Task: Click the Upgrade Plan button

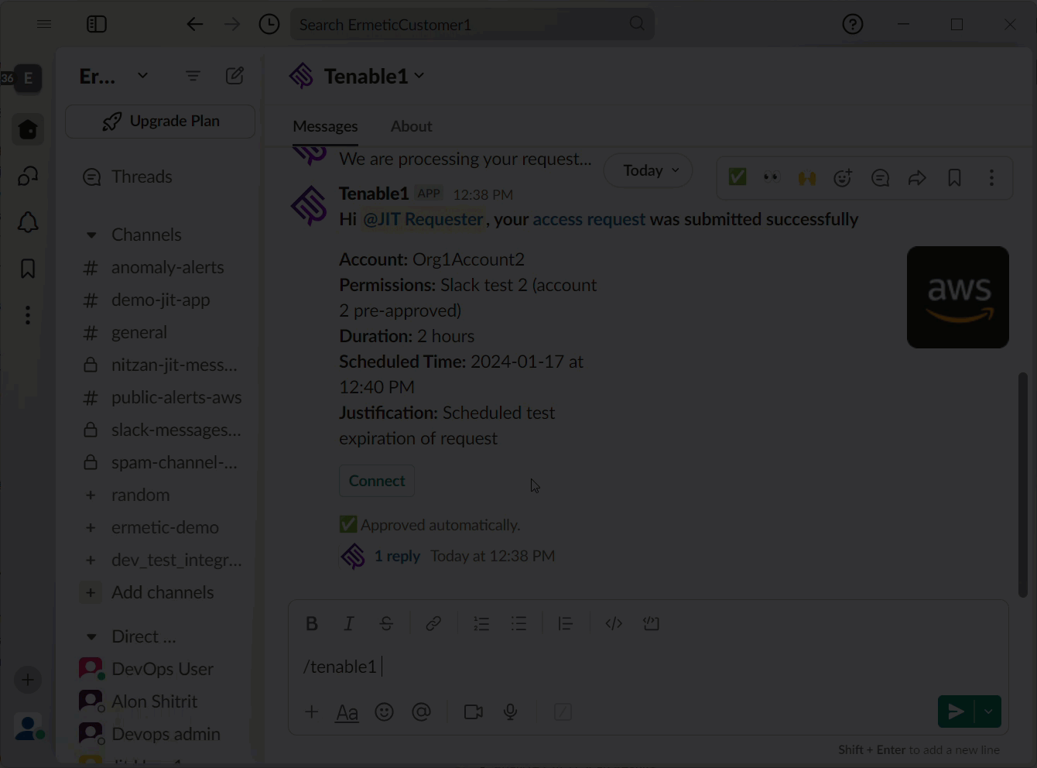Action: tap(160, 122)
